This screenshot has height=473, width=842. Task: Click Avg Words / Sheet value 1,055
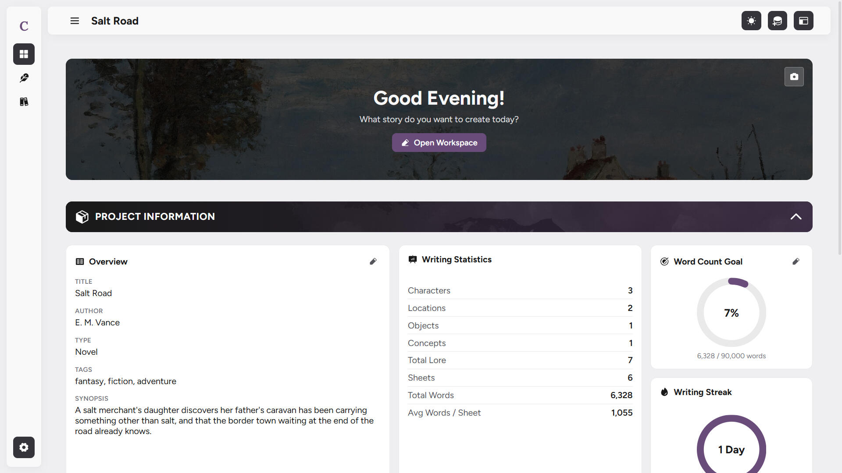(622, 413)
